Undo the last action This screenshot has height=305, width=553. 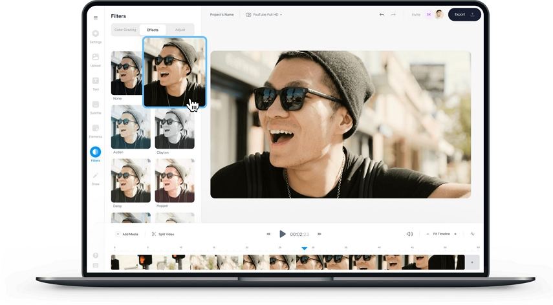click(x=382, y=14)
